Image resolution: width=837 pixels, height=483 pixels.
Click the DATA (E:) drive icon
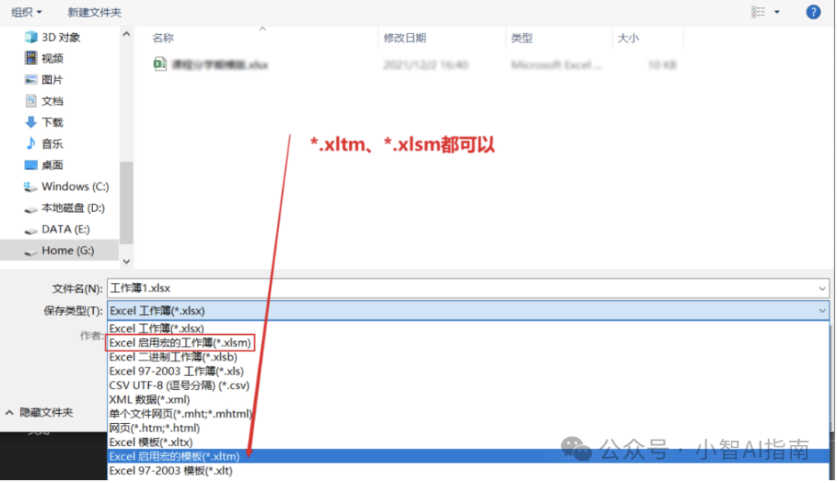click(31, 230)
